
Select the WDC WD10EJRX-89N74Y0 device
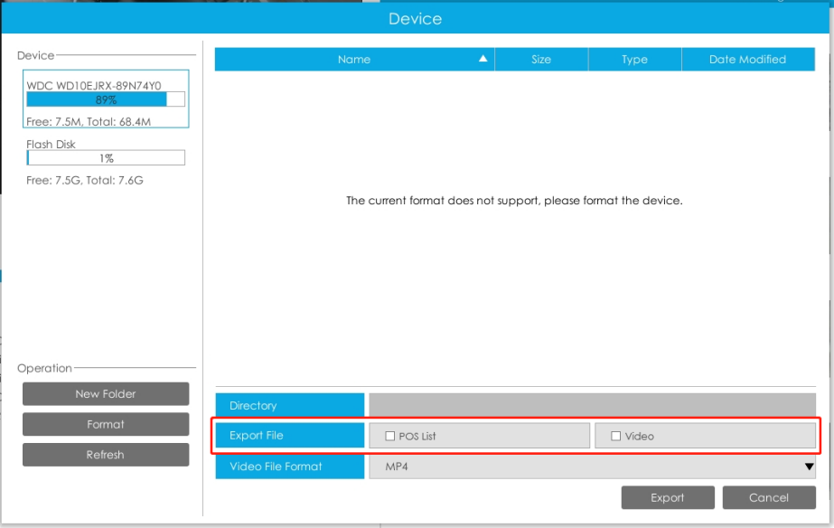(106, 99)
